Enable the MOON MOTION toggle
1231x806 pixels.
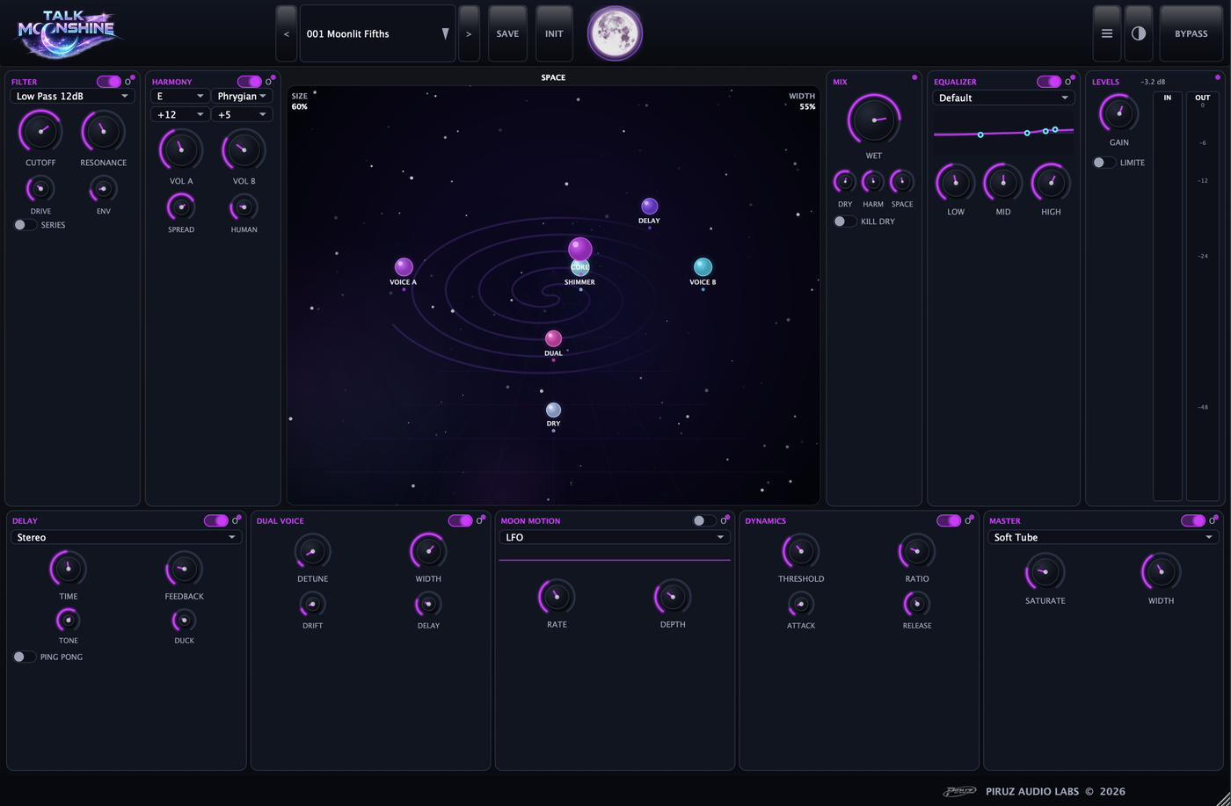tap(704, 520)
